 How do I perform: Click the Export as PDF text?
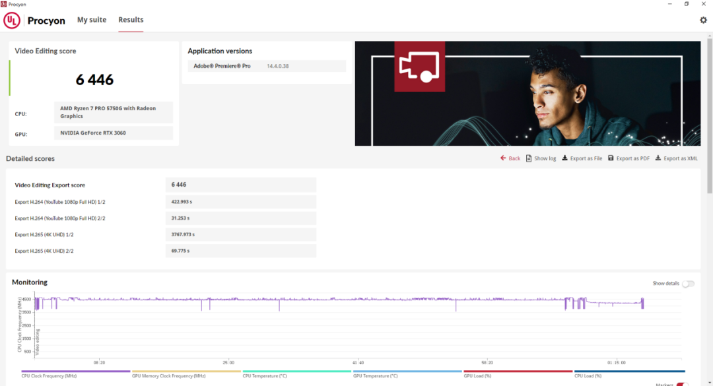[x=632, y=158]
